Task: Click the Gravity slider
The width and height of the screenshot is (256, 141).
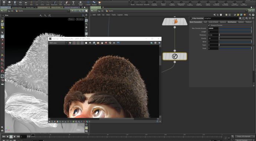Action: [236, 38]
